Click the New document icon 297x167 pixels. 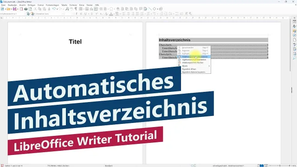pos(2,9)
